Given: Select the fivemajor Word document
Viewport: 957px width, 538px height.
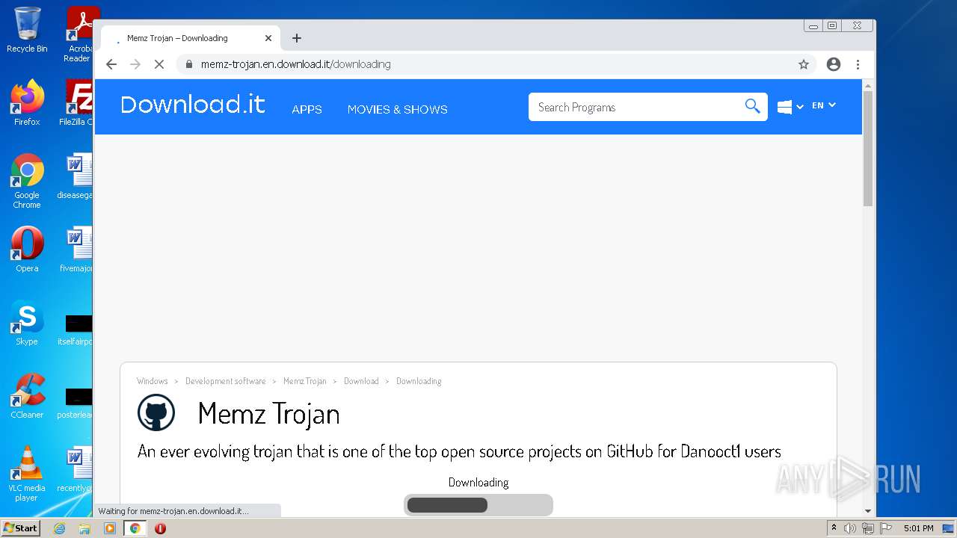Looking at the screenshot, I should [x=76, y=250].
